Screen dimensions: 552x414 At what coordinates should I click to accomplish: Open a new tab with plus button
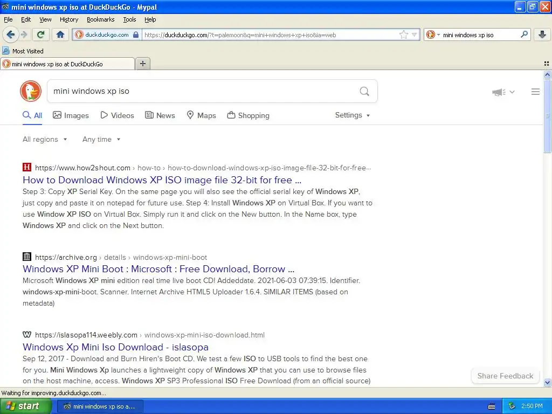[x=142, y=64]
